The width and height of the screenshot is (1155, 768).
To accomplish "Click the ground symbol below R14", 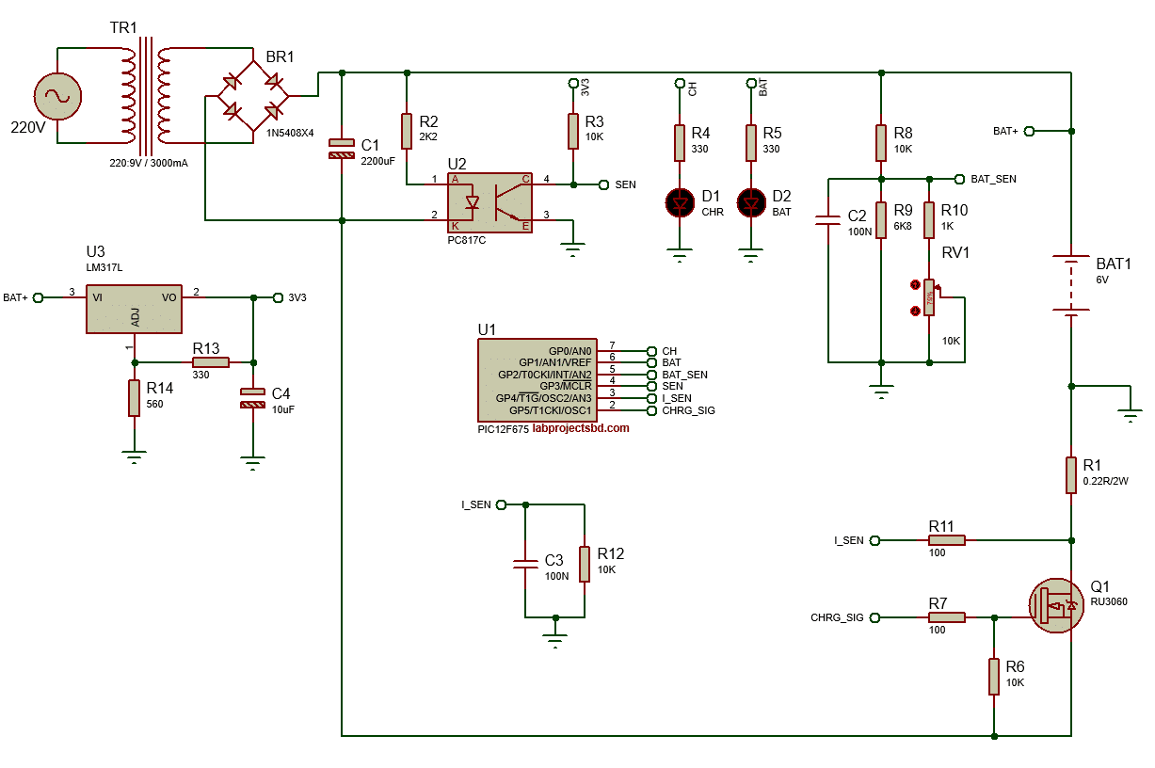I will [135, 457].
